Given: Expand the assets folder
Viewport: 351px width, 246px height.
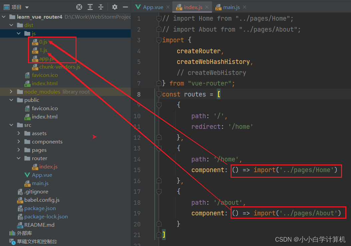Looking at the screenshot, I should tap(19, 133).
